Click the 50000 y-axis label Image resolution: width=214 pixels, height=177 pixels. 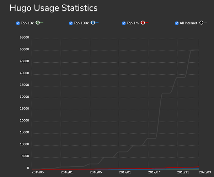[25, 49]
